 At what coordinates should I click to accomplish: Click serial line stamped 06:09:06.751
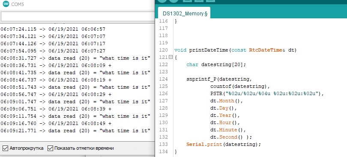coord(56,109)
